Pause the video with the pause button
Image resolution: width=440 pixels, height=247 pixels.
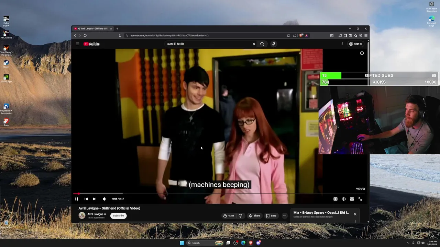77,199
